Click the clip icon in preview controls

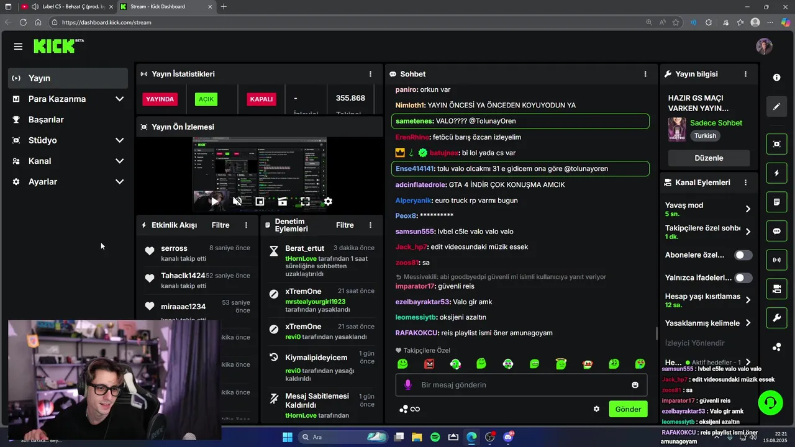tap(283, 201)
